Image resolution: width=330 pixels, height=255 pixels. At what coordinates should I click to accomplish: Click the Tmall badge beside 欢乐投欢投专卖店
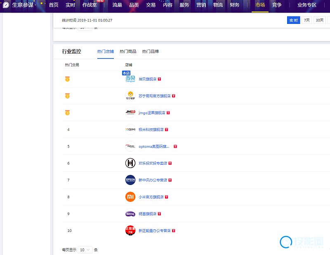[170, 163]
